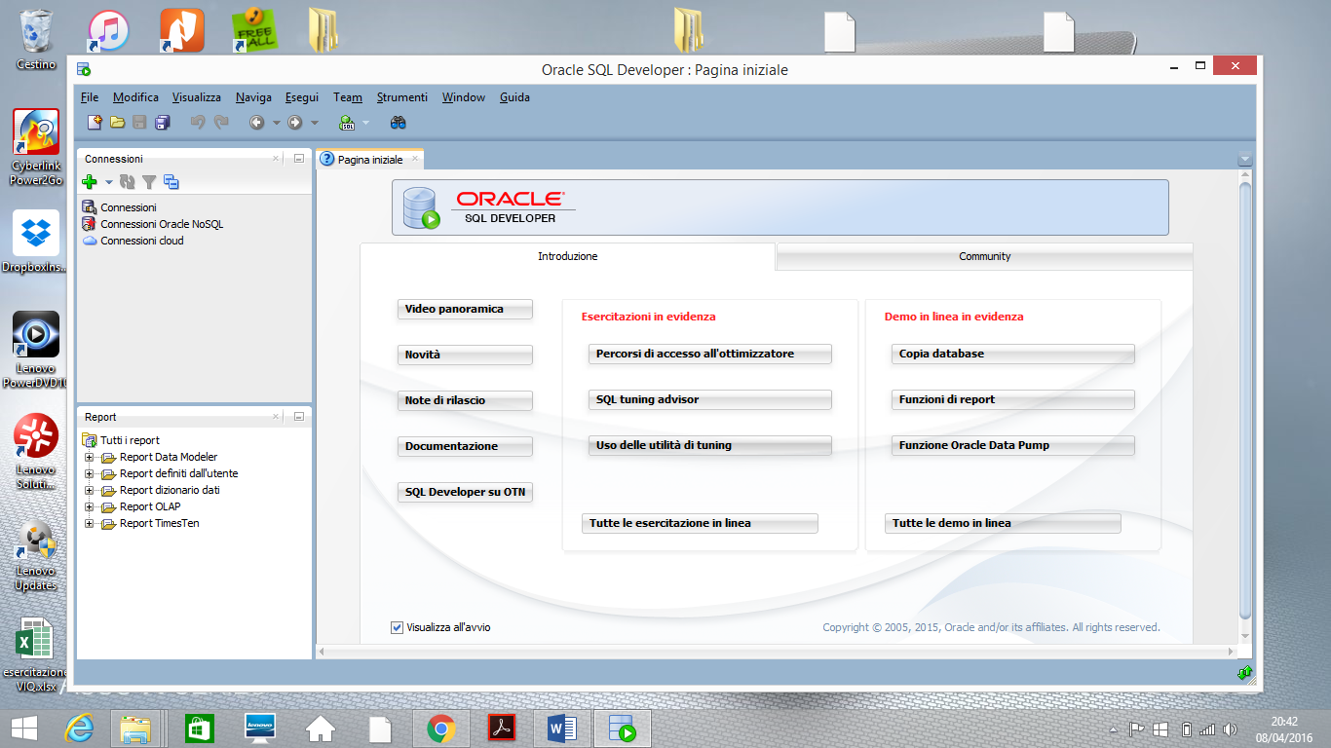Open the SQL Worksheet dropdown arrow
Viewport: 1331px width, 748px height.
[x=365, y=123]
